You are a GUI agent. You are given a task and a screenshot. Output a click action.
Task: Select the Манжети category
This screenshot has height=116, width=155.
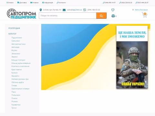[15, 76]
